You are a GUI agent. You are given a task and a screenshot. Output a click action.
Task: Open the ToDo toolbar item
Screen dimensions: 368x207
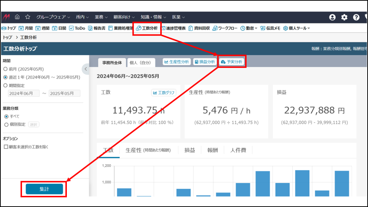[x=77, y=28]
